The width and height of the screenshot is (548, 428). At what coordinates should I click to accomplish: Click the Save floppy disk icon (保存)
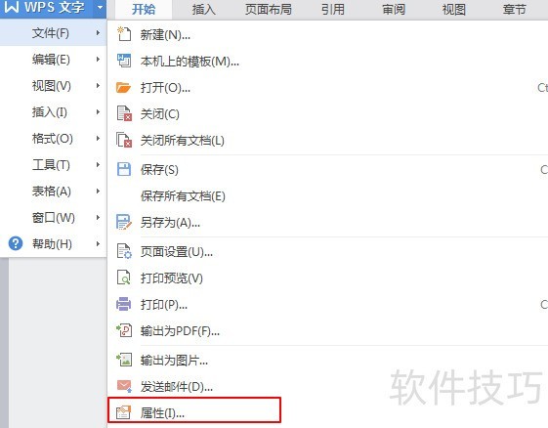(124, 170)
